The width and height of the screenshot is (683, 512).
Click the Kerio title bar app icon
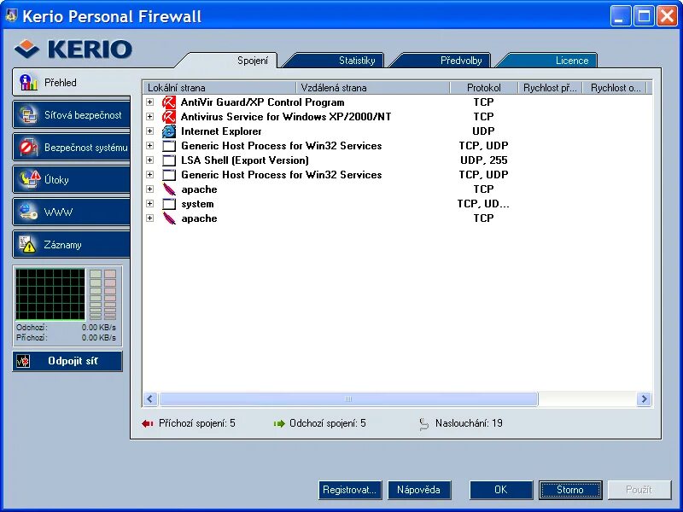tap(11, 15)
